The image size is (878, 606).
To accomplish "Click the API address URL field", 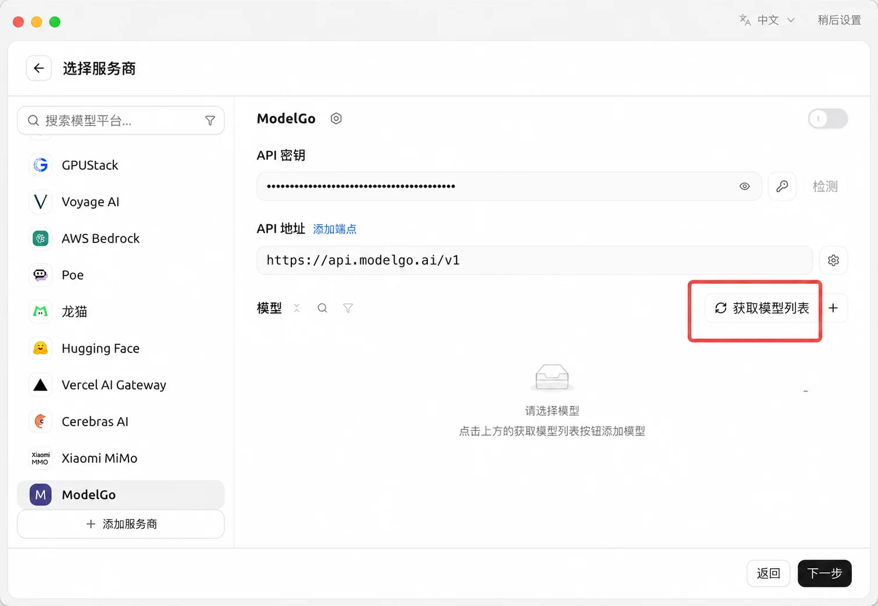I will [534, 261].
